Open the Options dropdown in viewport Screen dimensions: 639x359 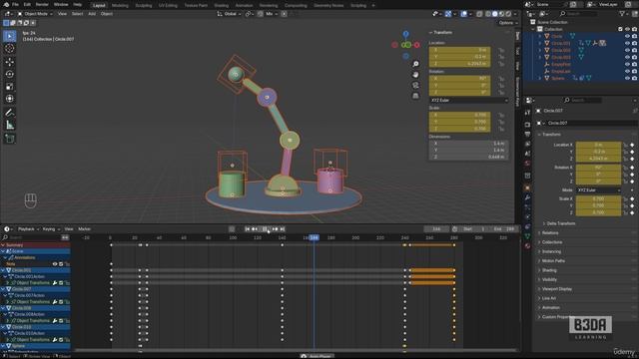(508, 23)
